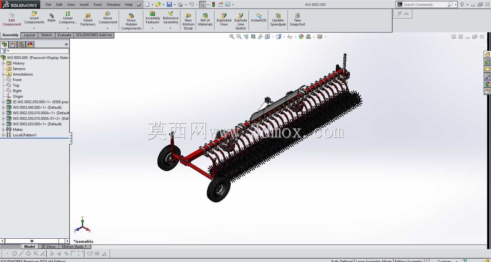
Task: Expand LocalLPattern1 in the tree
Action: click(3, 135)
